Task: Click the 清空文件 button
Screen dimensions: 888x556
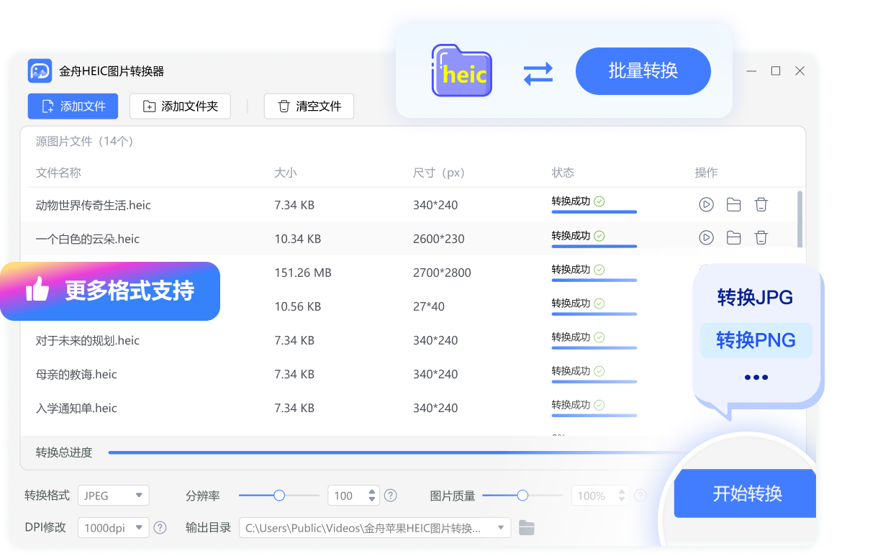Action: click(x=309, y=106)
